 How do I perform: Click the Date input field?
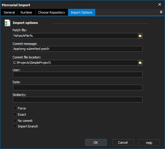pyautogui.click(x=78, y=87)
